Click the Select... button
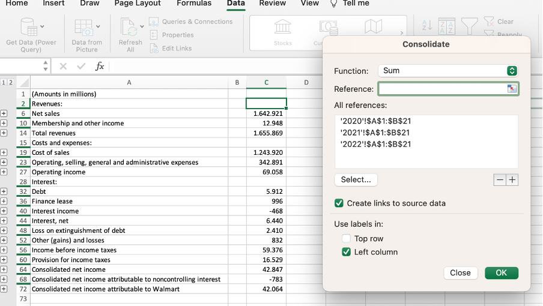 click(x=356, y=179)
